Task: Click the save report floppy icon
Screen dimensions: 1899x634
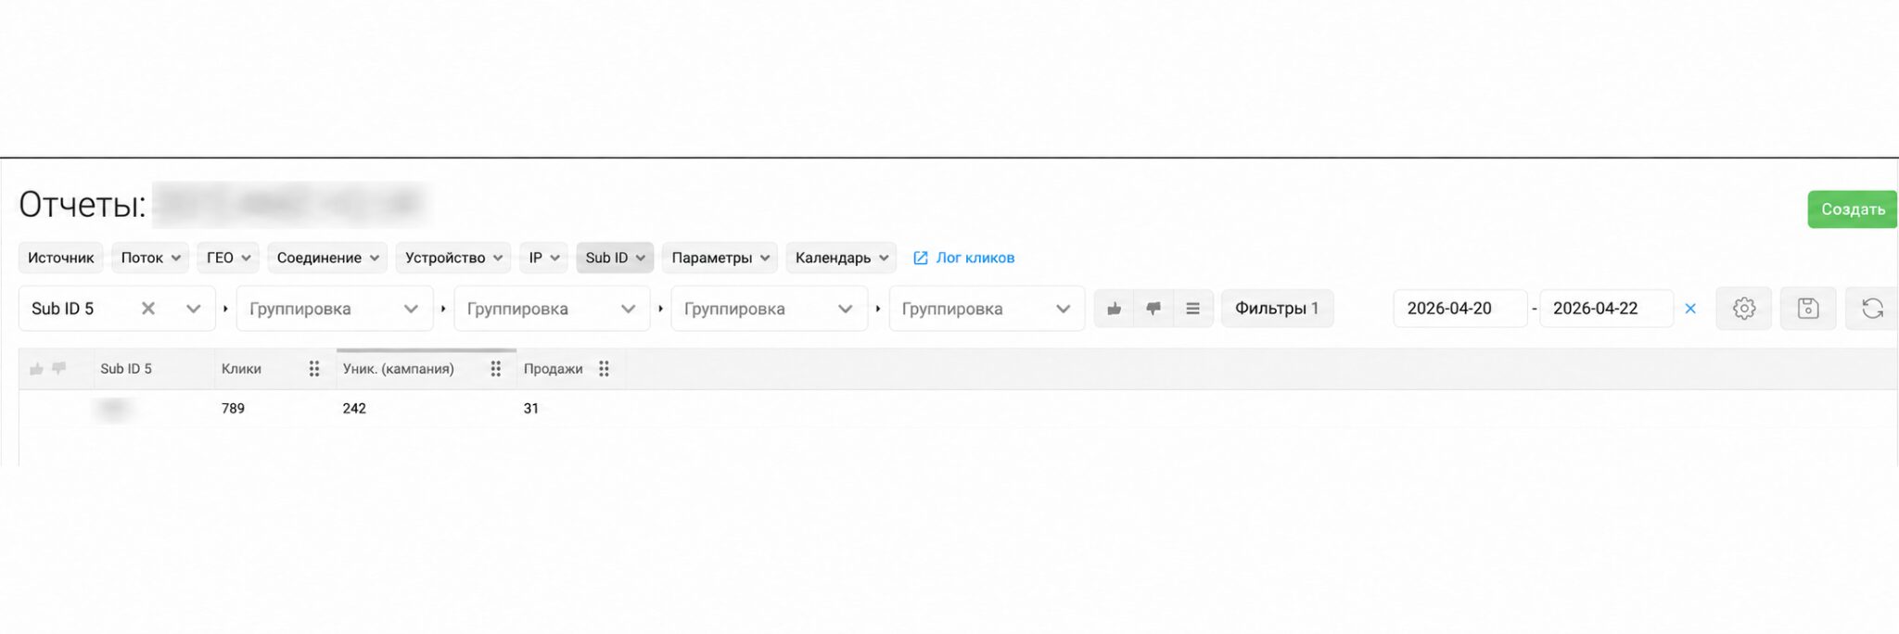Action: point(1808,309)
